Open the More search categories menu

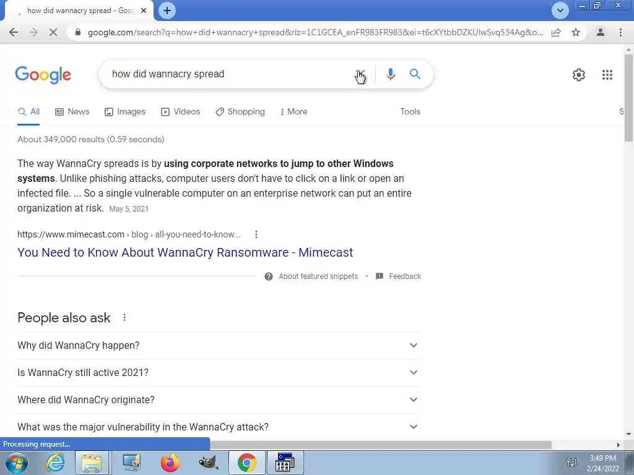[294, 112]
